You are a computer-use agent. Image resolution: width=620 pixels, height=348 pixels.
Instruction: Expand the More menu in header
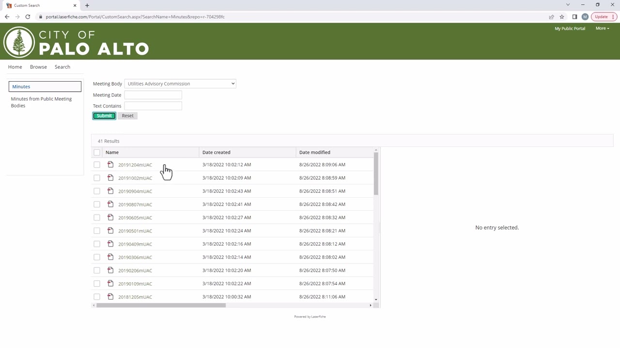(602, 29)
